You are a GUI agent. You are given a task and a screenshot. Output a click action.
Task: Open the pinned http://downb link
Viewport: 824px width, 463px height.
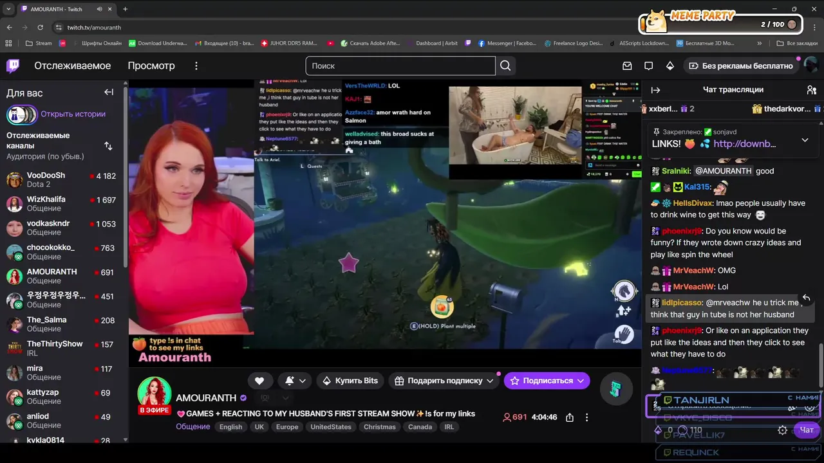click(745, 144)
